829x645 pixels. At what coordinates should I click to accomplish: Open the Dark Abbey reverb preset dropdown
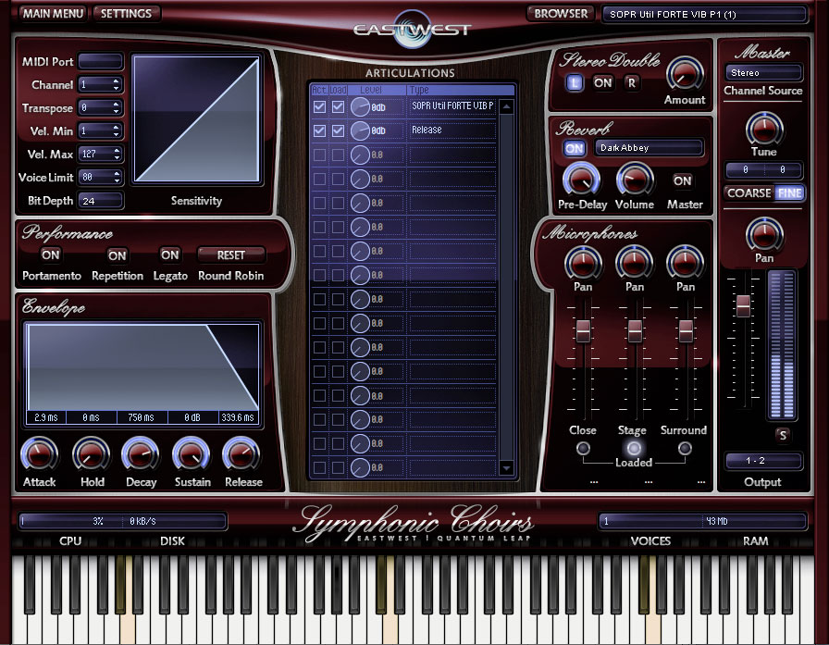click(649, 148)
